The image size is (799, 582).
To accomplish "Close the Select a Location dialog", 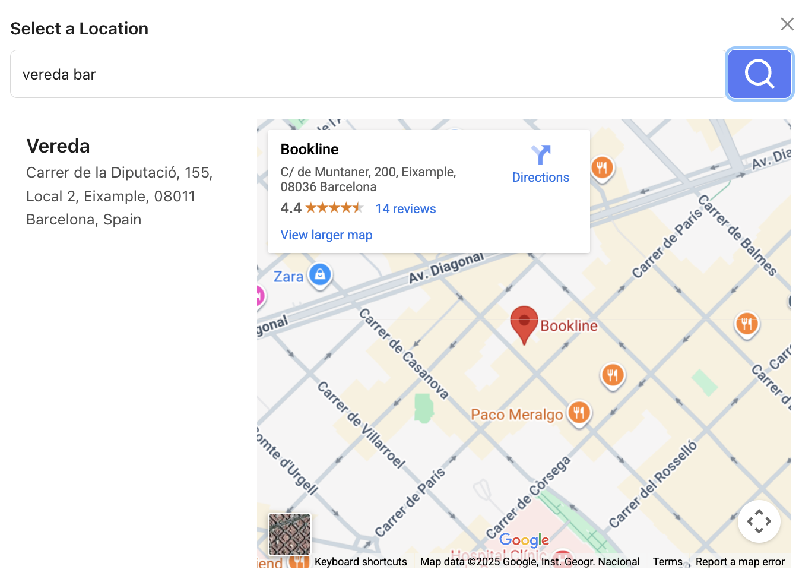I will [x=787, y=24].
